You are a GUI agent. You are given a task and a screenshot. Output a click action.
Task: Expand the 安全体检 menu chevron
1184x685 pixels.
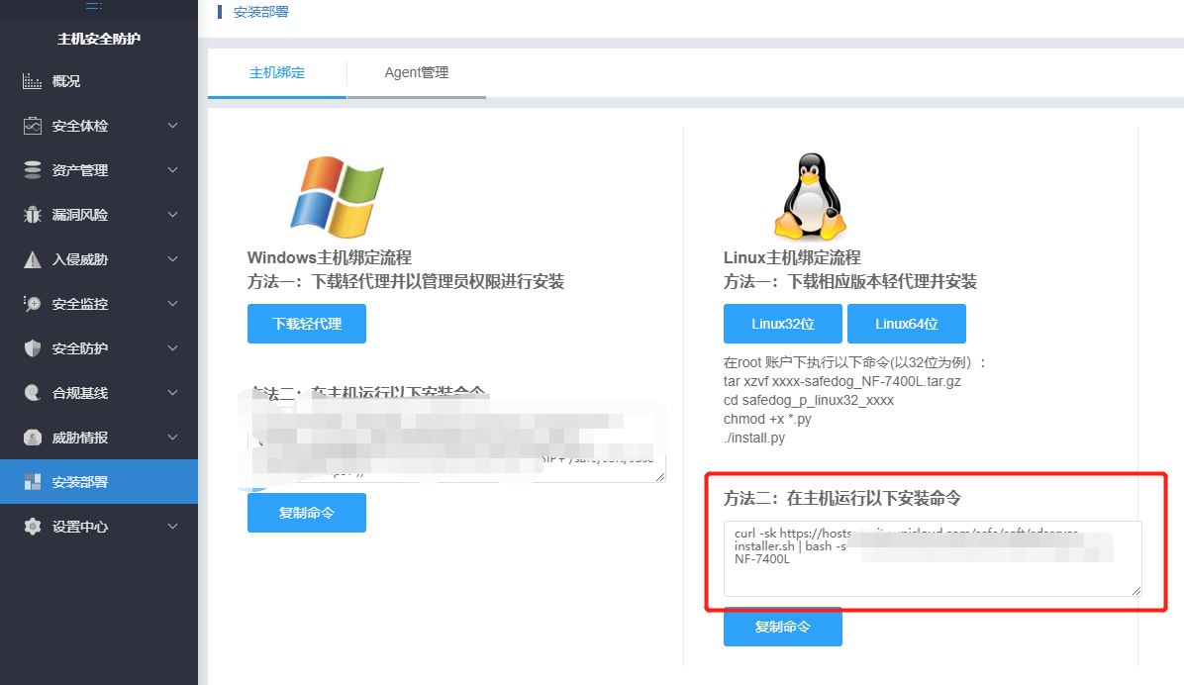click(x=173, y=126)
